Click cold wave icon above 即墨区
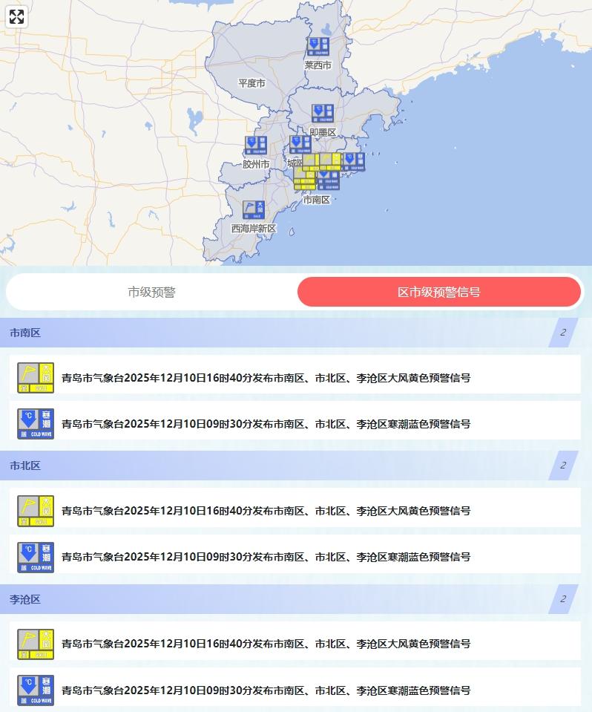The image size is (592, 712). 323,114
